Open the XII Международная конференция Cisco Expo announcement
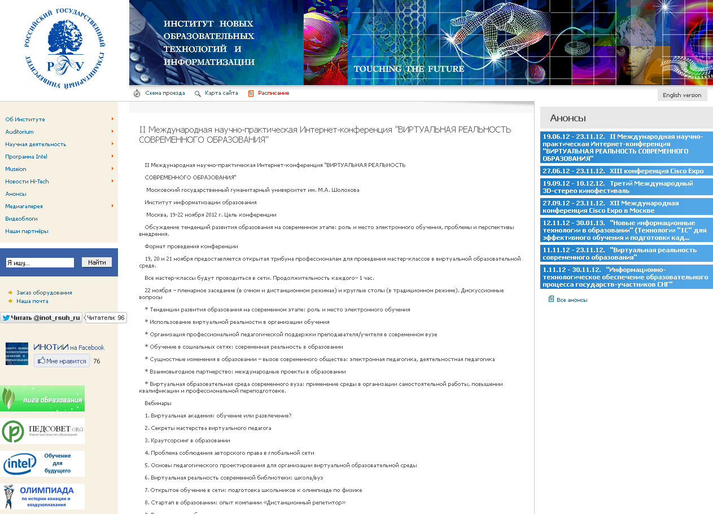 (x=627, y=207)
